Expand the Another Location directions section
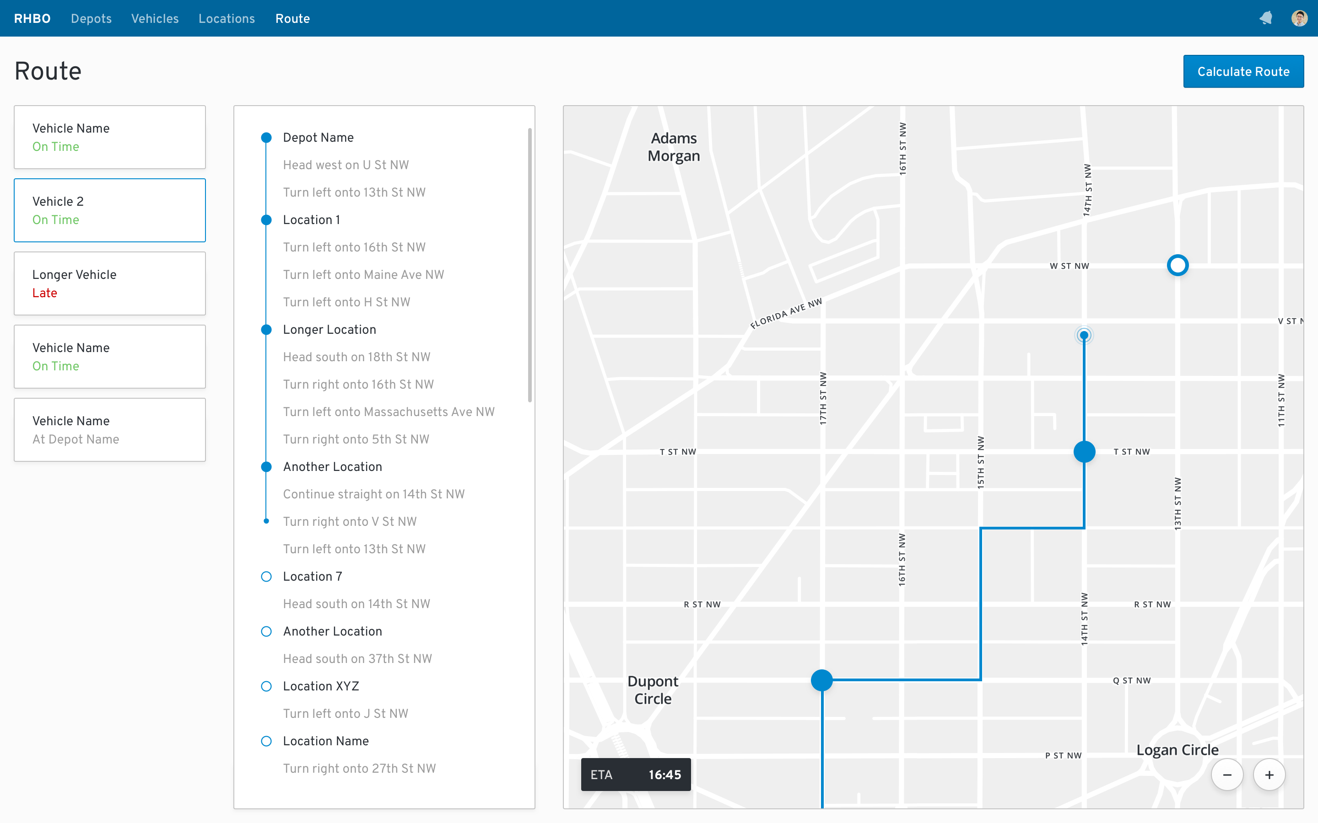 (332, 631)
